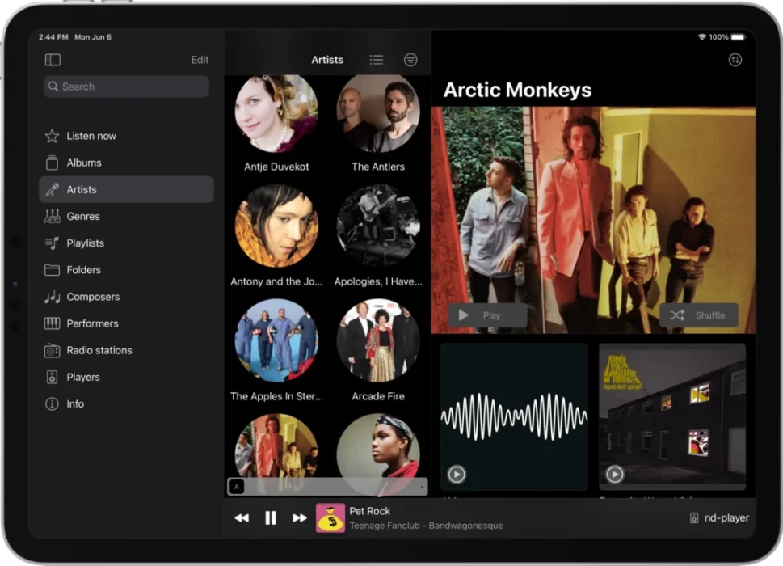Click Teenage Fanclub – Bandwagonesque text
Screen dimensions: 783x566
click(x=426, y=526)
